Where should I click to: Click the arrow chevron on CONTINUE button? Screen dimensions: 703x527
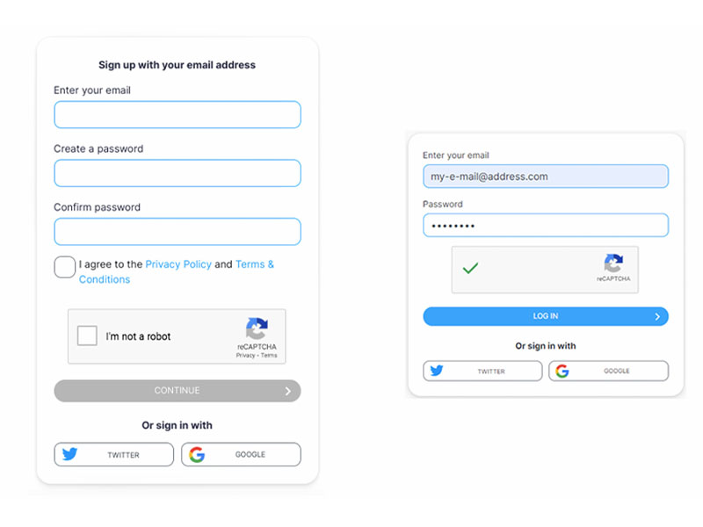click(288, 391)
